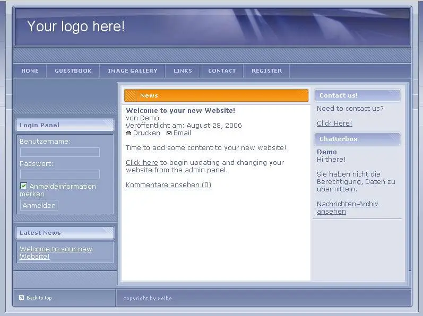Click 'Time to add some content' text

click(206, 148)
